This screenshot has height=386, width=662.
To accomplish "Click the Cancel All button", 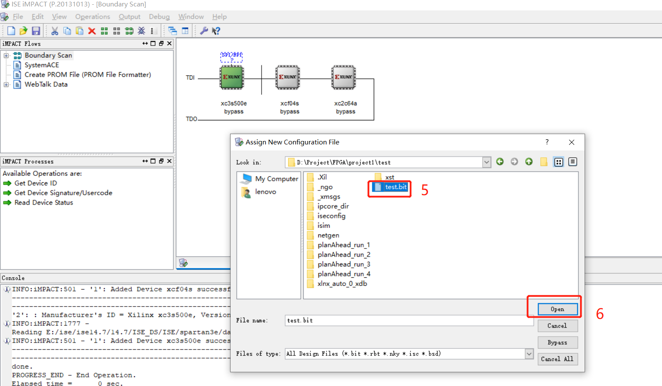I will pos(557,359).
